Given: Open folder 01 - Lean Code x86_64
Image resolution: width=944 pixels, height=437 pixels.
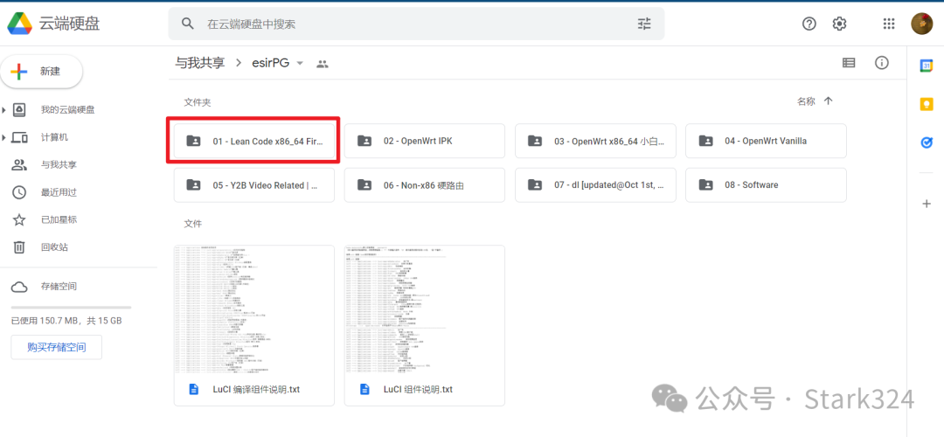Looking at the screenshot, I should (x=254, y=141).
